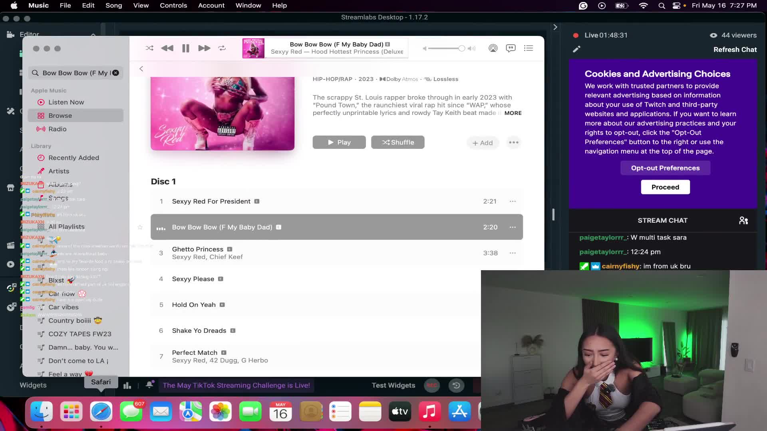Toggle shuffle in Music player controls

[x=149, y=48]
